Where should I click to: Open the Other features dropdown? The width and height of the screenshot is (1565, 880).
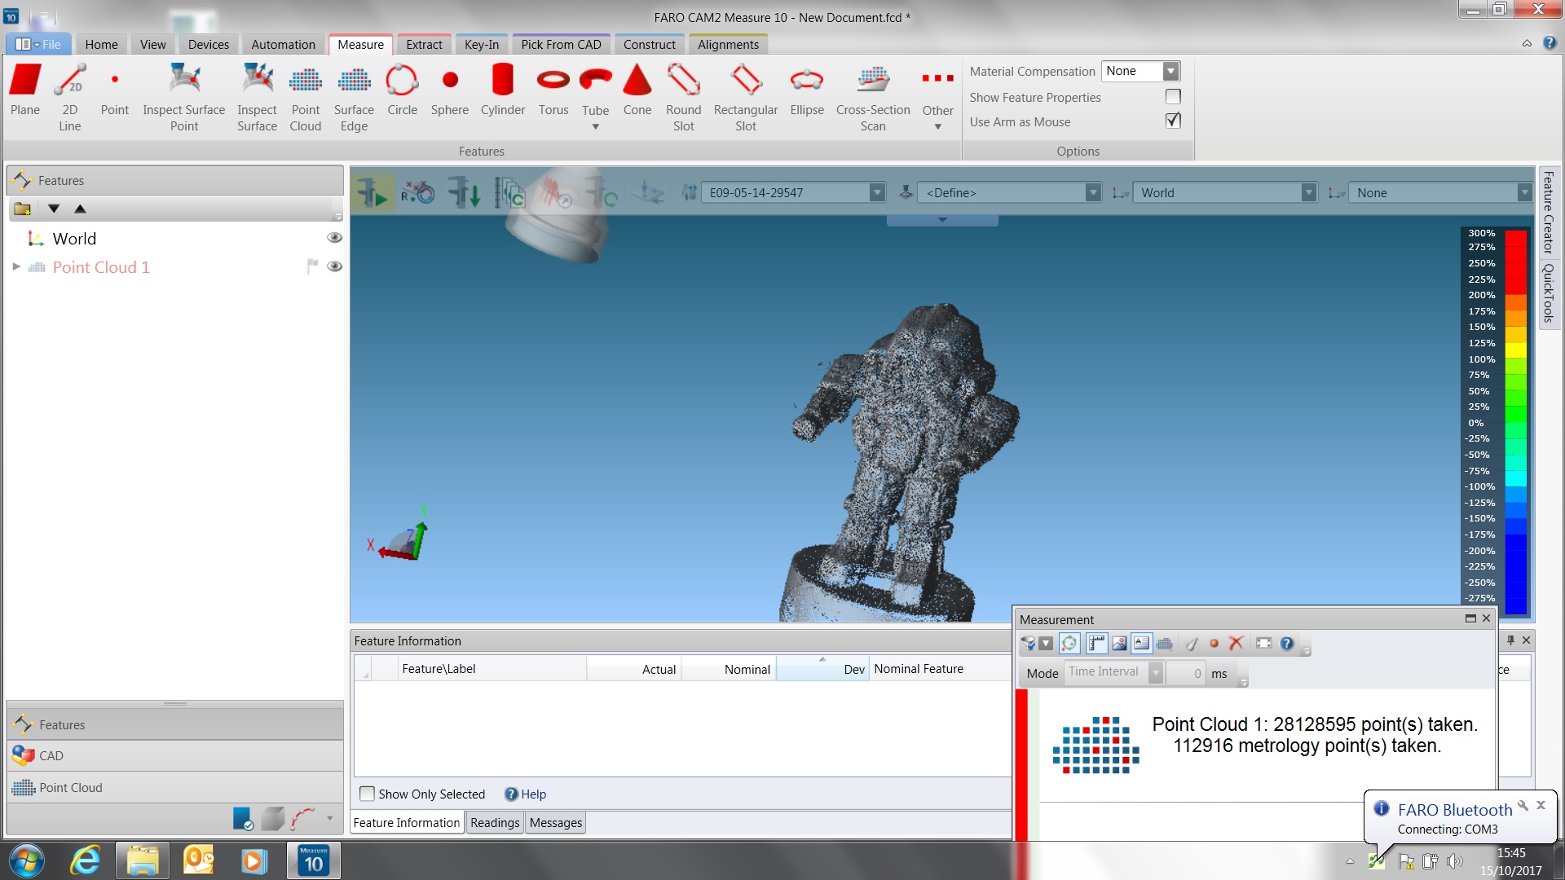click(x=937, y=126)
